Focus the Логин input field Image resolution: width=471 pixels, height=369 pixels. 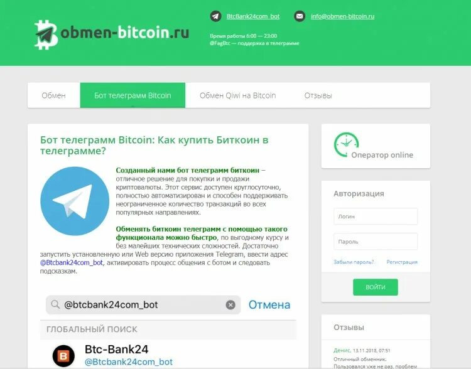376,216
